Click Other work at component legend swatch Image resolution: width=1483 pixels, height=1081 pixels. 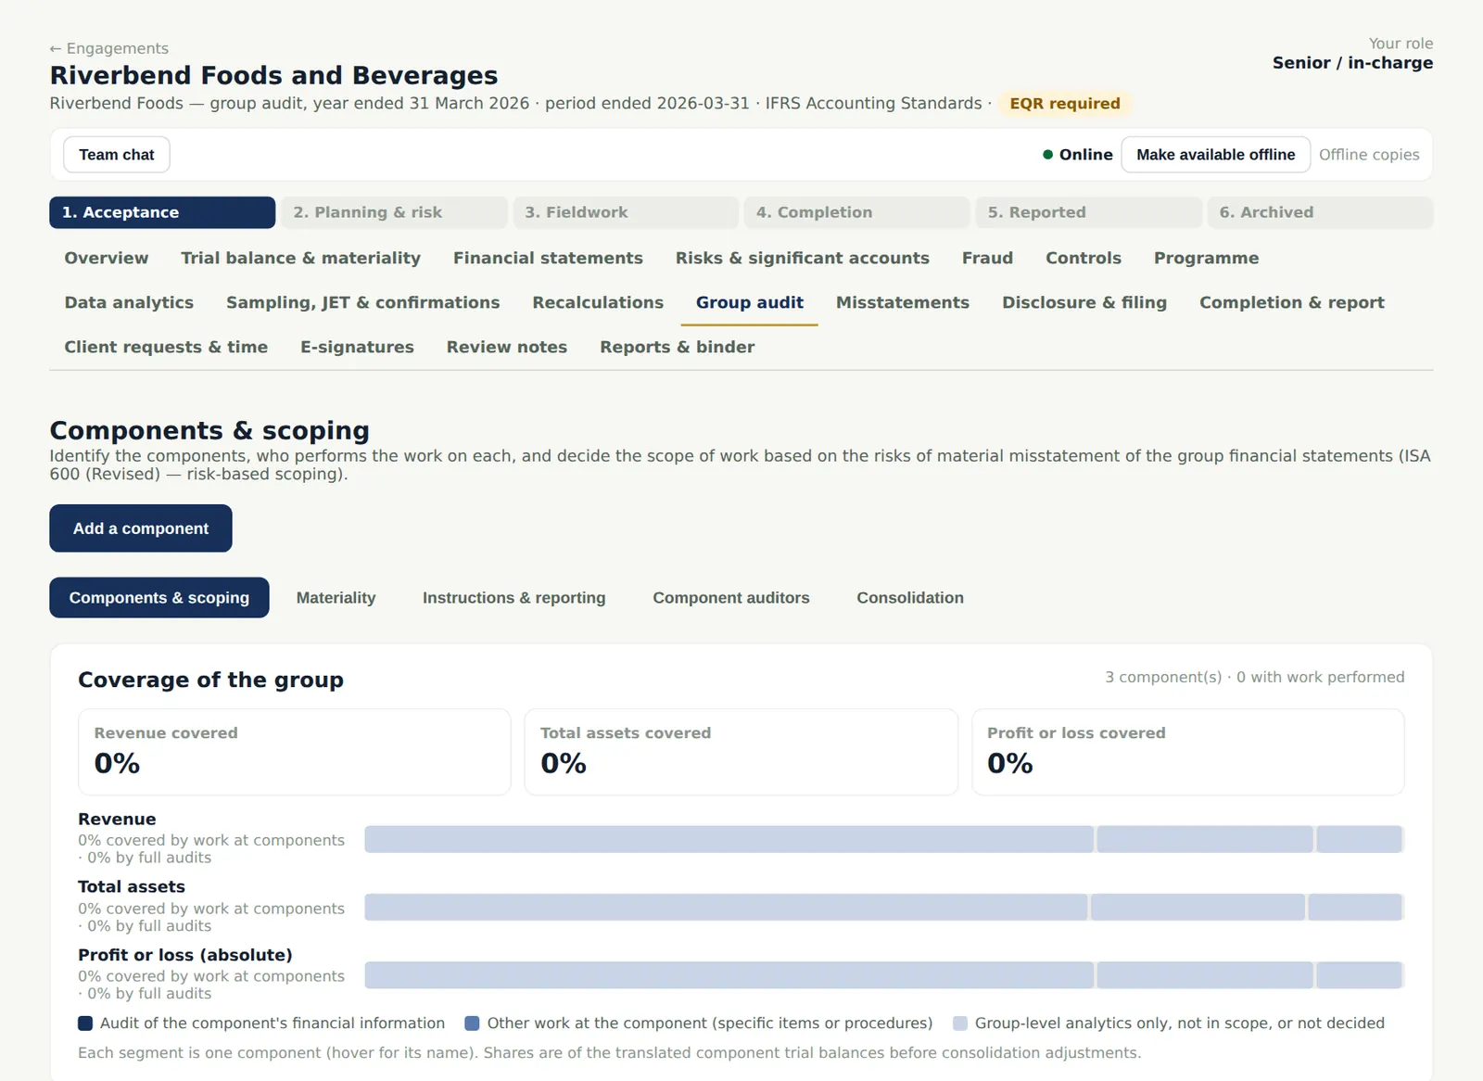click(472, 1024)
